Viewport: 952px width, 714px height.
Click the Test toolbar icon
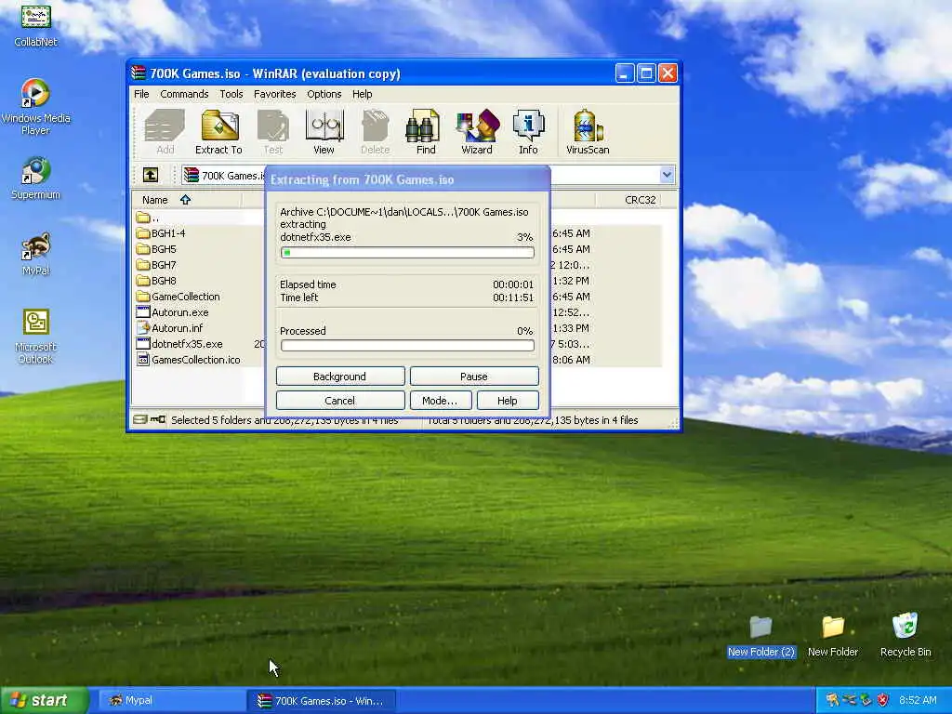pos(272,132)
